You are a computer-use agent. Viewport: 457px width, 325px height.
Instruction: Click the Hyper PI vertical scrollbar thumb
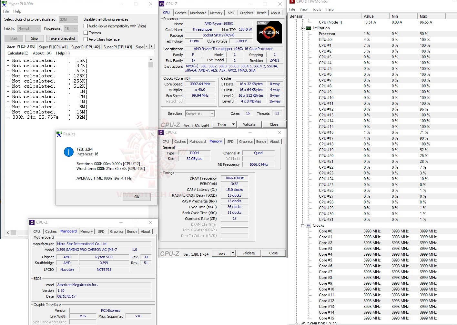151,64
